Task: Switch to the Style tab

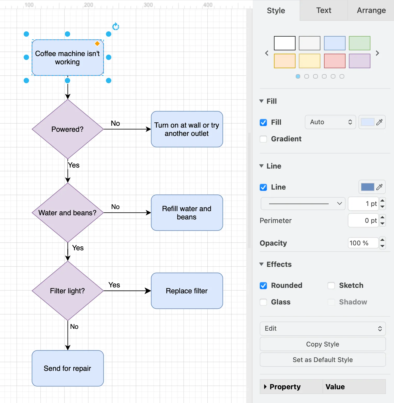Action: (276, 10)
